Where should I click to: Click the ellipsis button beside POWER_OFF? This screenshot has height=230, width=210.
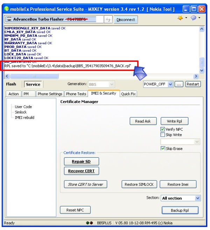[x=179, y=84]
